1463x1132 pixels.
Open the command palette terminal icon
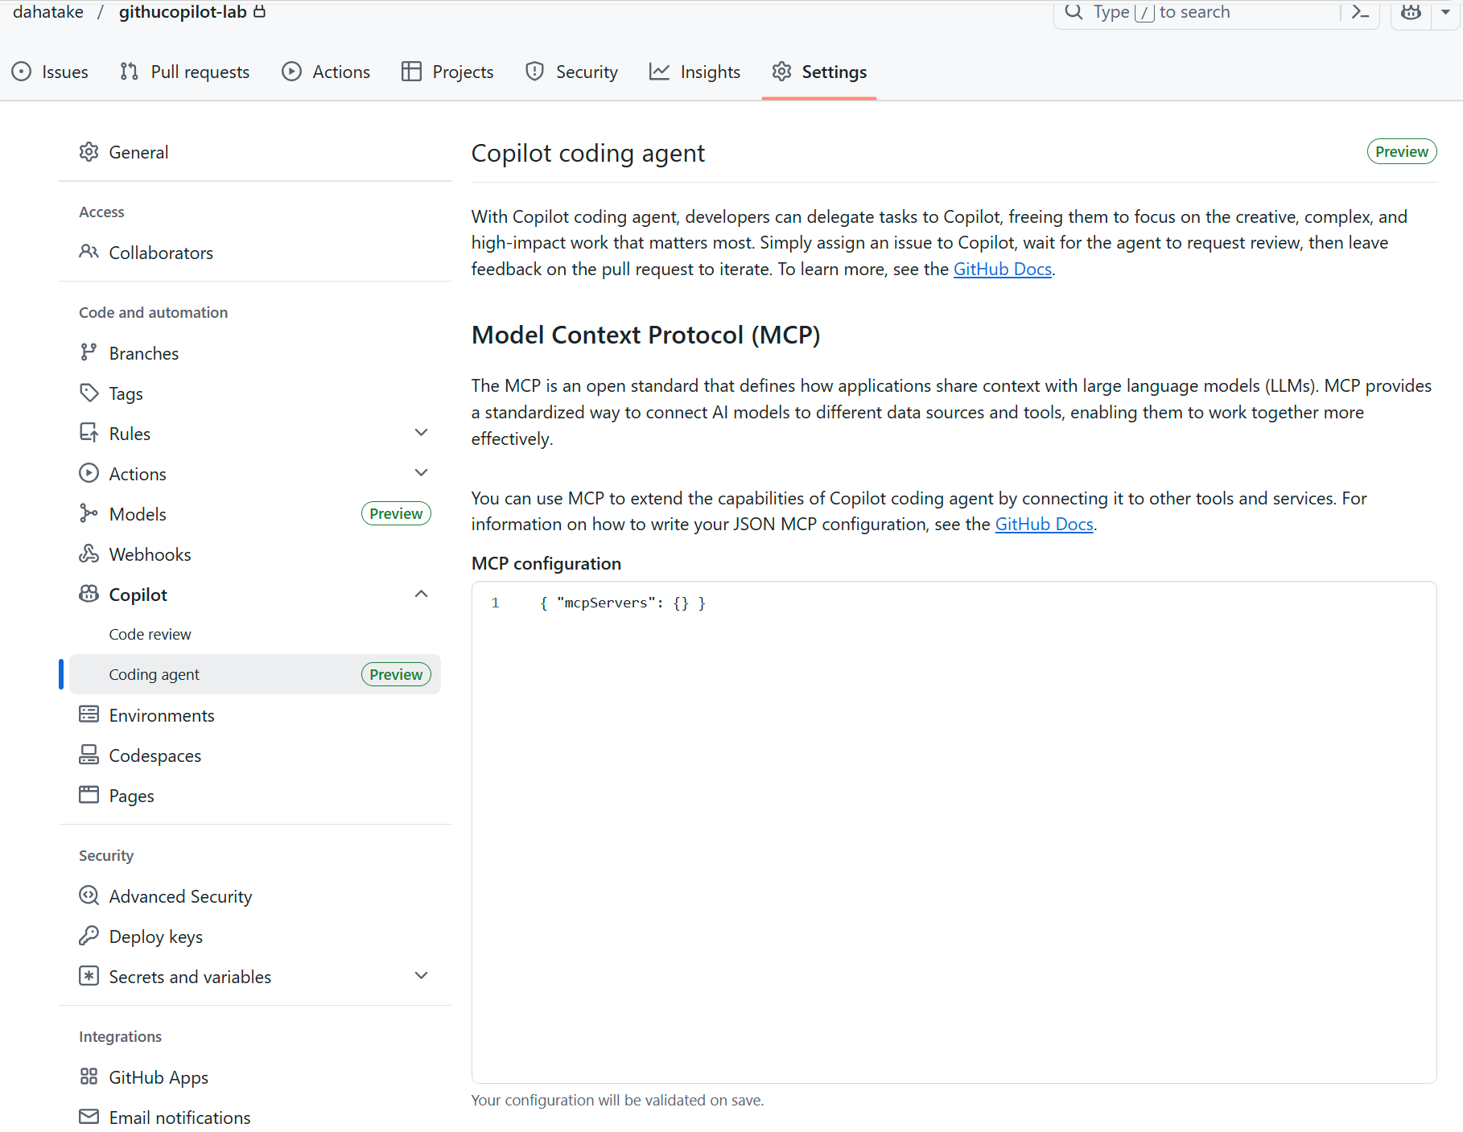tap(1360, 12)
